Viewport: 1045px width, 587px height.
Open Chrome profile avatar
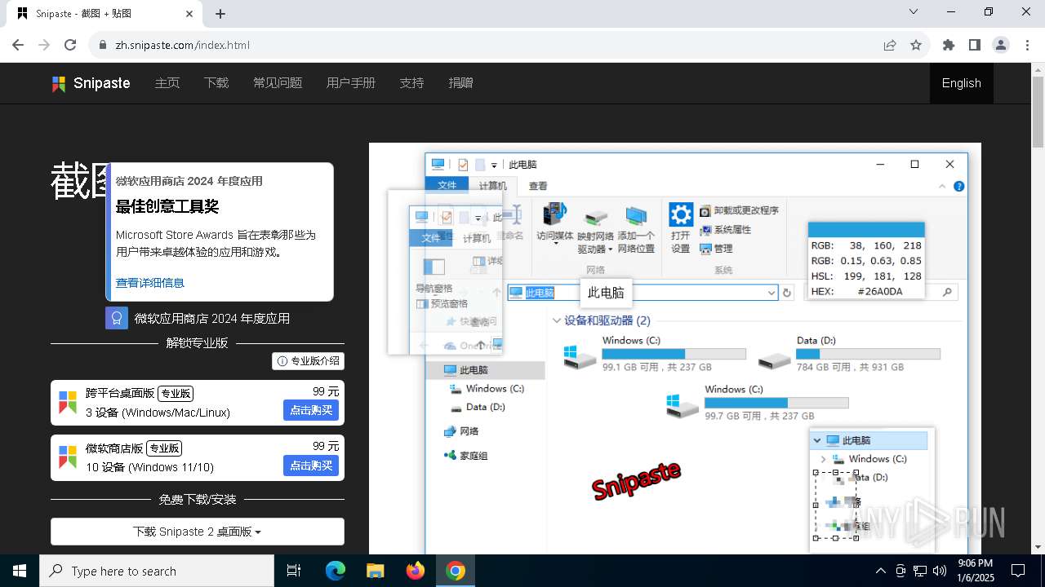pos(1001,45)
